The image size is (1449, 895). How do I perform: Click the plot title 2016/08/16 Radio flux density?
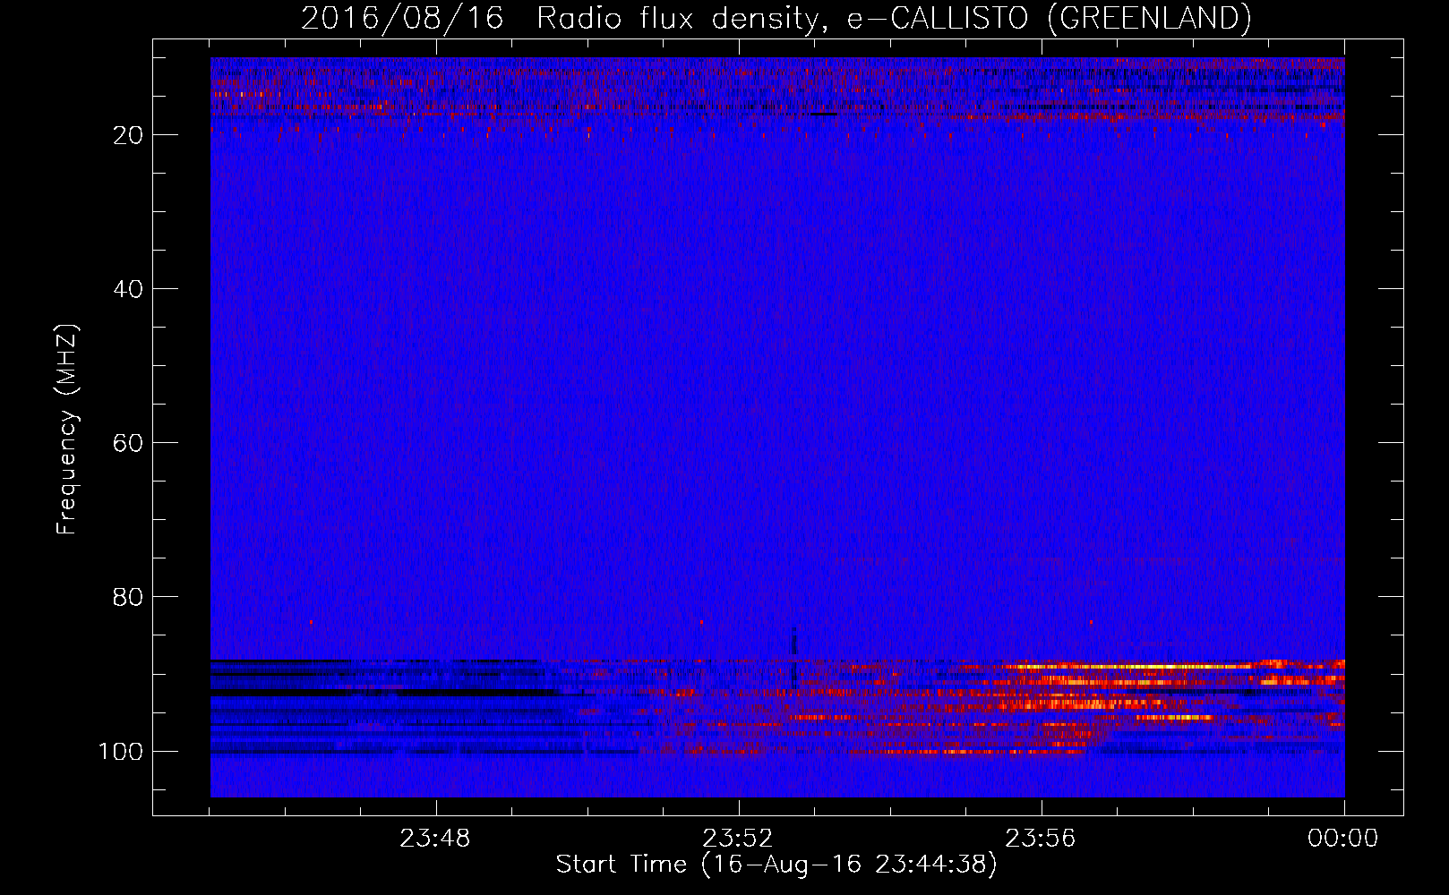tap(776, 18)
